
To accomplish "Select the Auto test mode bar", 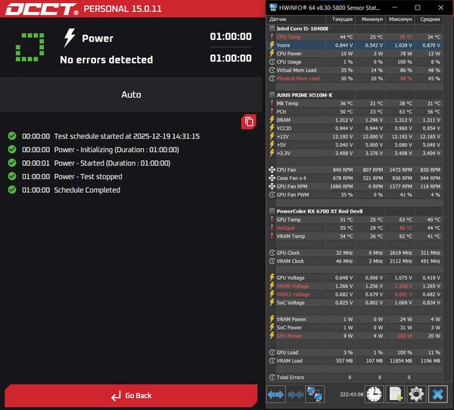I will coord(131,95).
